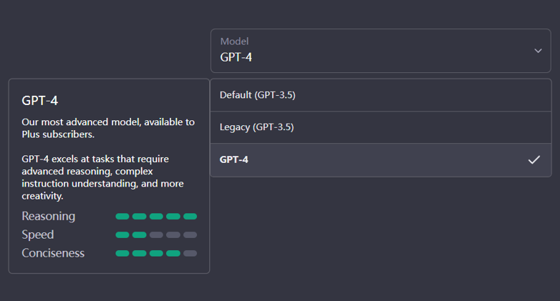Choose the Legacy (GPT-3.5) model
This screenshot has height=301, width=560.
point(381,127)
